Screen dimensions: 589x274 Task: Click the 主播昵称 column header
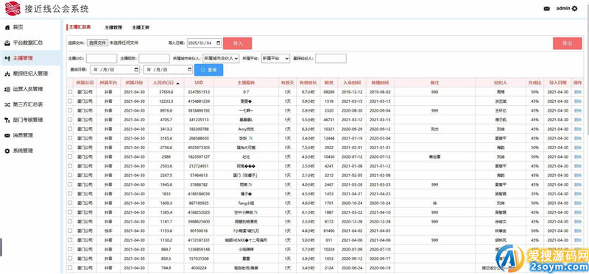[246, 82]
